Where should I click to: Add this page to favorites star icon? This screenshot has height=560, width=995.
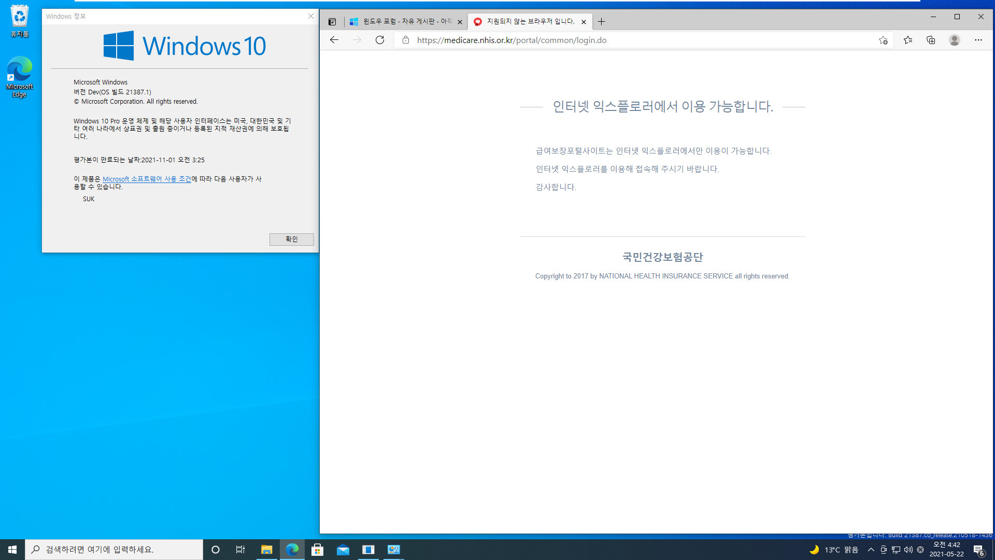[x=883, y=40]
